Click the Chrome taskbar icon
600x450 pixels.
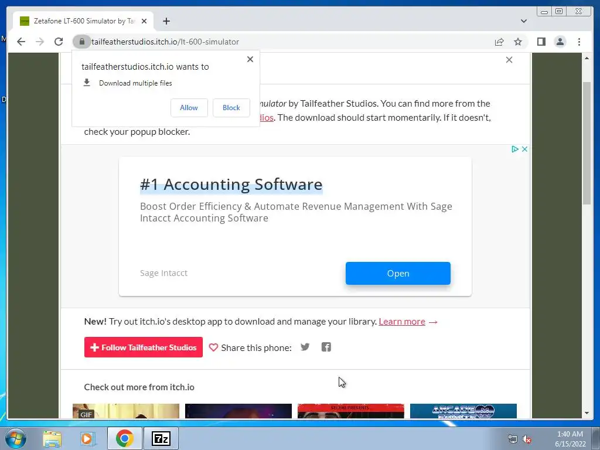[124, 438]
